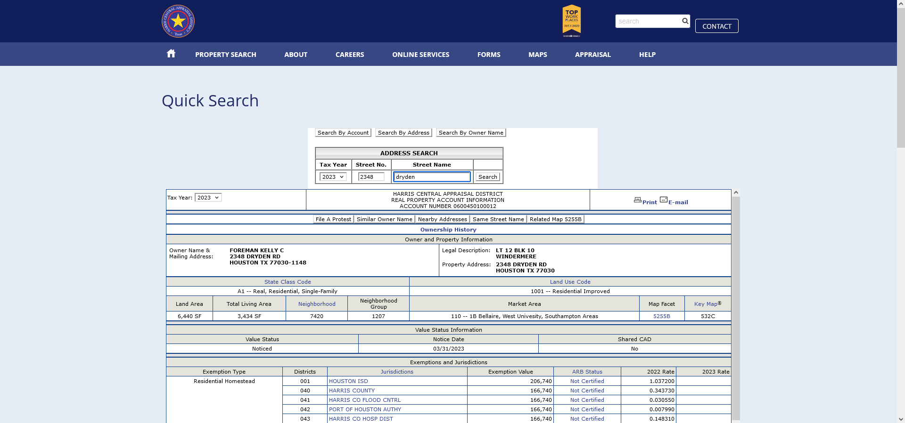
Task: Click the 2022 rate 1.037200
Action: pyautogui.click(x=662, y=381)
